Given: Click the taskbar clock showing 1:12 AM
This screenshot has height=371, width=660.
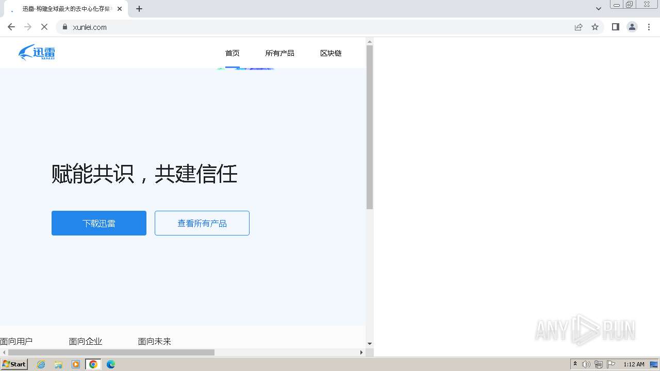Looking at the screenshot, I should [634, 364].
